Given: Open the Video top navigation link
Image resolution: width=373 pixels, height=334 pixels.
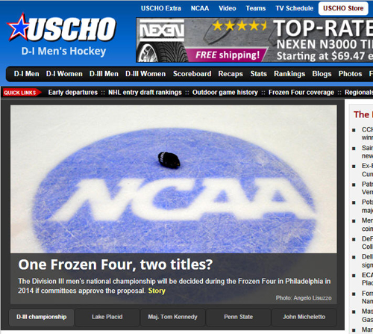Looking at the screenshot, I should [228, 8].
